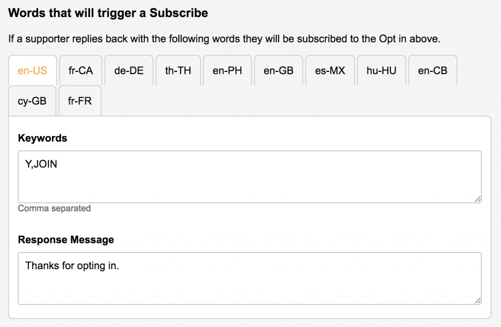501x327 pixels.
Task: Click the "Words that will trigger" heading
Action: point(108,13)
